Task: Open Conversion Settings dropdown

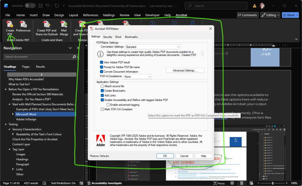Action: (x=152, y=47)
